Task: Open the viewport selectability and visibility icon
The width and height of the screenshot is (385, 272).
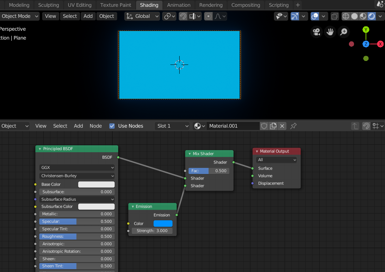Action: pos(281,16)
